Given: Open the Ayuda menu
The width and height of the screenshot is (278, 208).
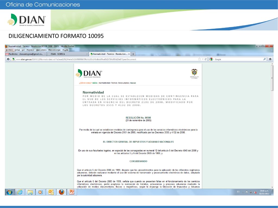Looking at the screenshot, I should click(65, 50).
